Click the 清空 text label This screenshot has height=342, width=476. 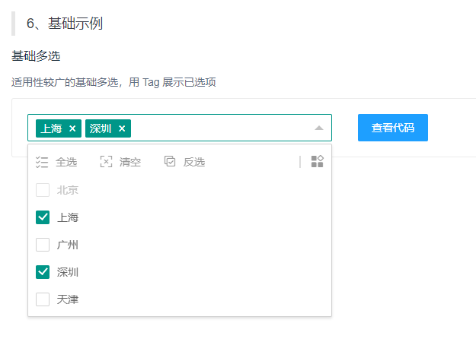(x=130, y=162)
